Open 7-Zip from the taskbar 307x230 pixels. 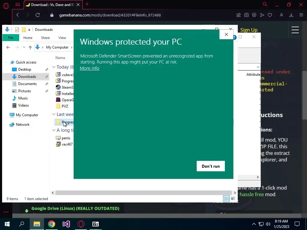(96, 224)
